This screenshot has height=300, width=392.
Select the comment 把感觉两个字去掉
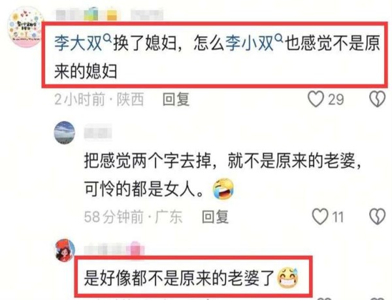pyautogui.click(x=148, y=161)
